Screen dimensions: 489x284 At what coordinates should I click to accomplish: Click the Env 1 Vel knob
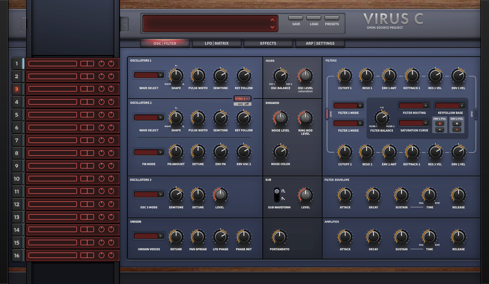click(458, 76)
